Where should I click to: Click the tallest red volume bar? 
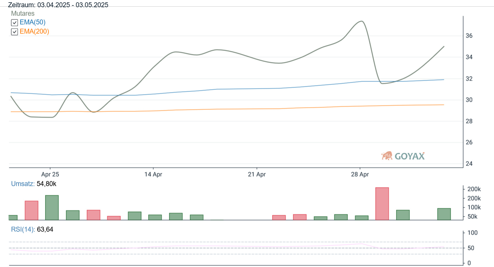382,204
